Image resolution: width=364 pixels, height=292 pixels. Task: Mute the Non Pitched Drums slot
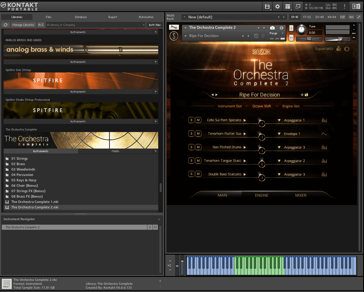pos(198,147)
